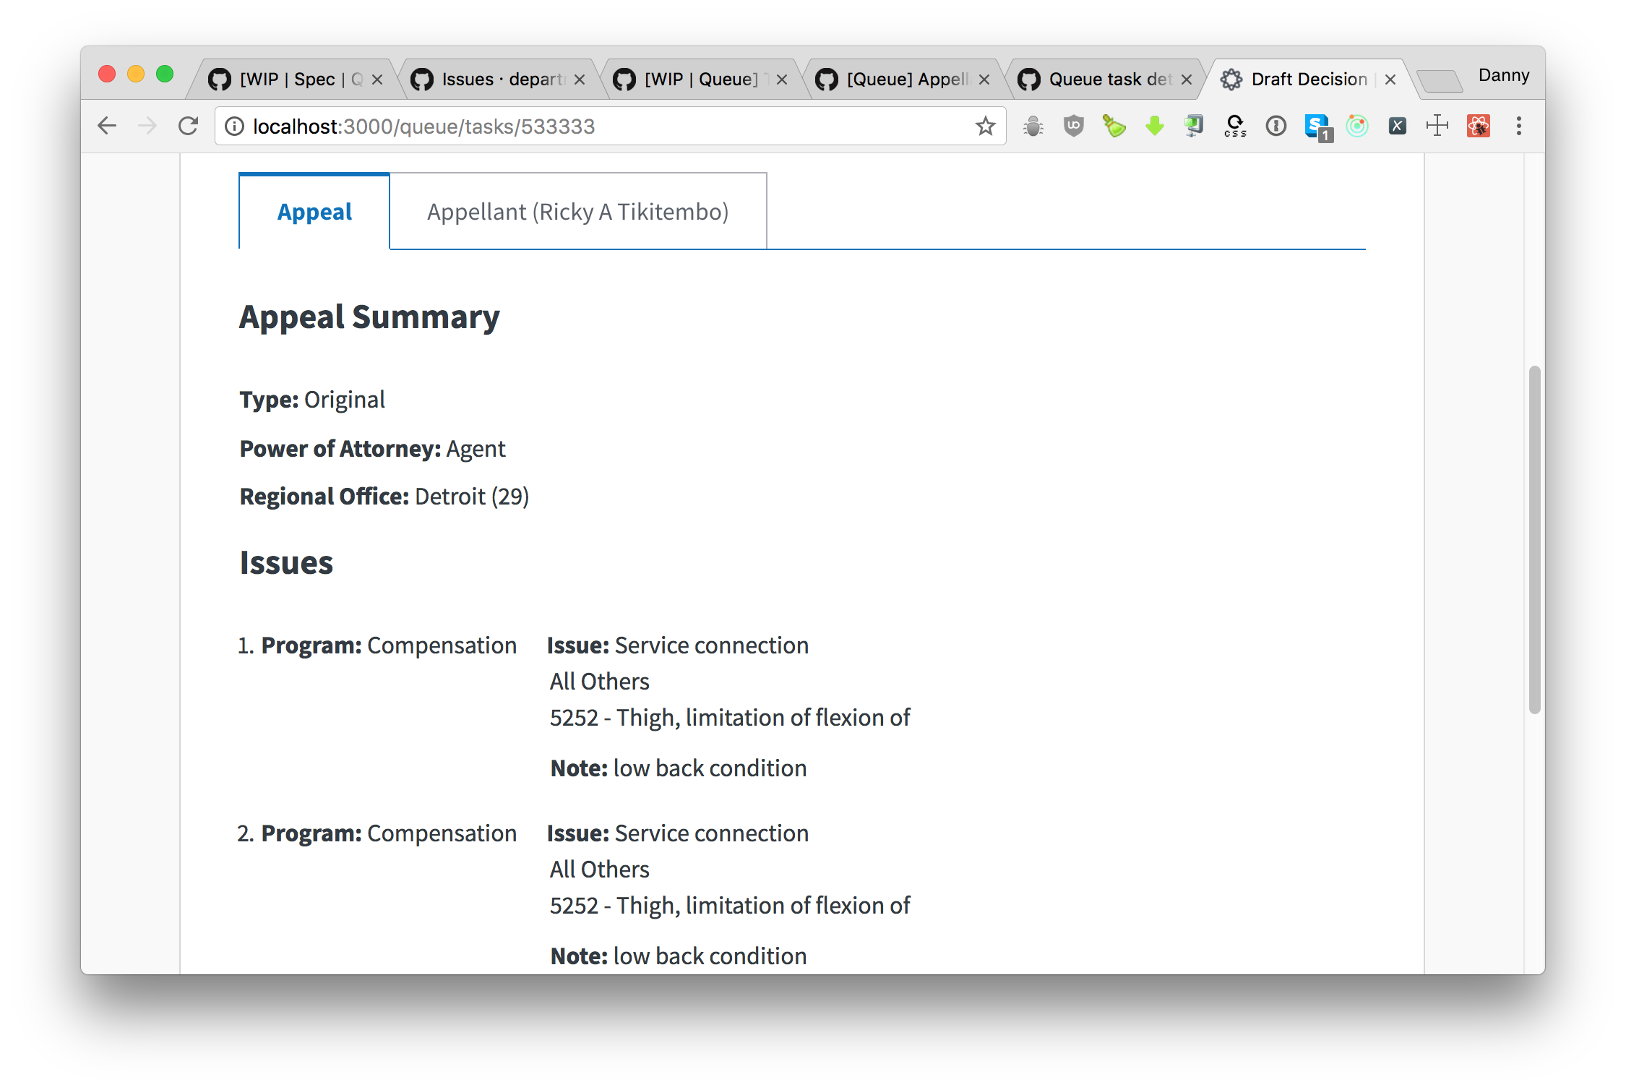
Task: Open the uBlock Origin shield extension
Action: pyautogui.click(x=1074, y=126)
